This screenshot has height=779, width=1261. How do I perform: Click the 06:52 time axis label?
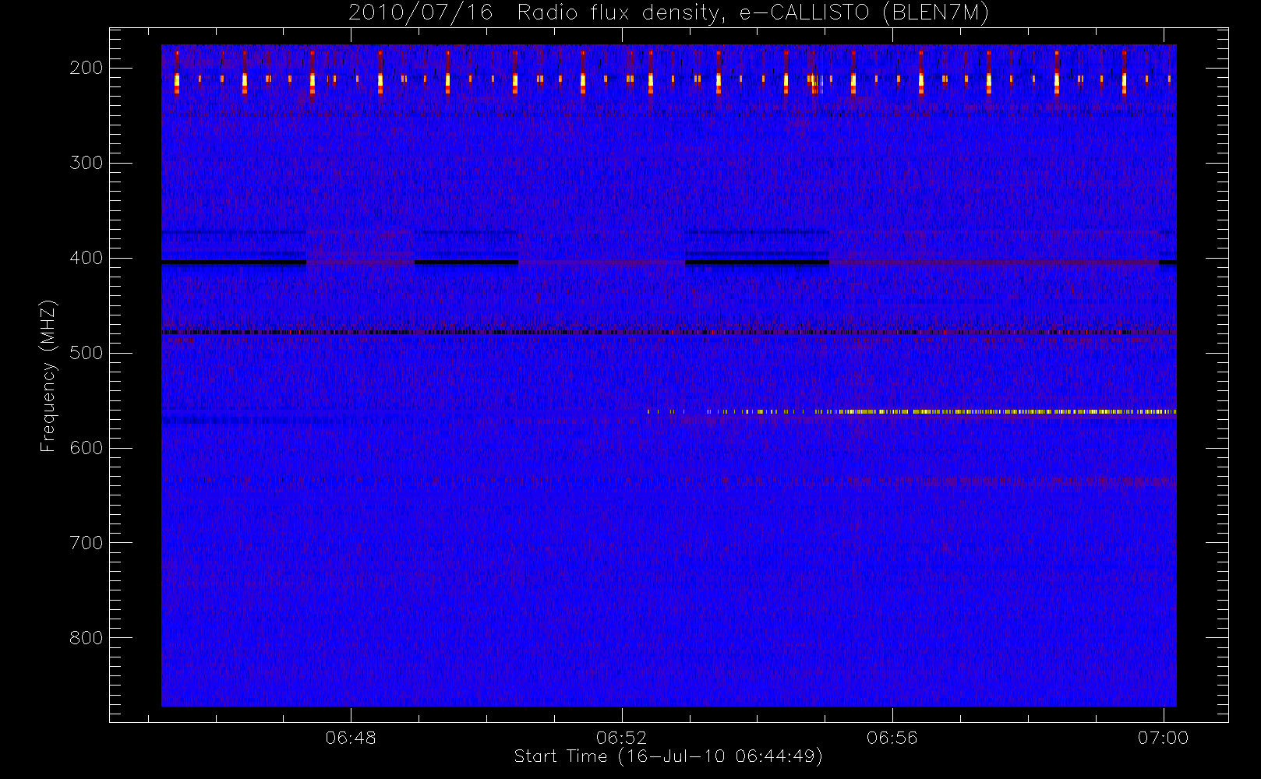[622, 737]
